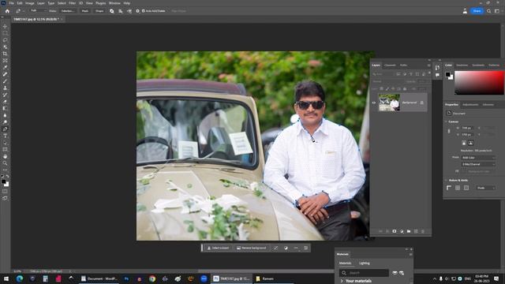Swap foreground and background colors
This screenshot has height=284, width=505.
(7, 177)
